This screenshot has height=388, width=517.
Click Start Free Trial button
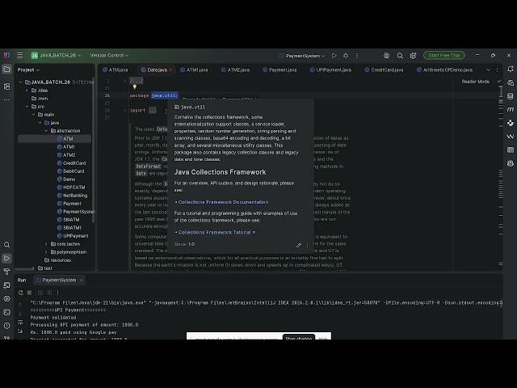(444, 56)
